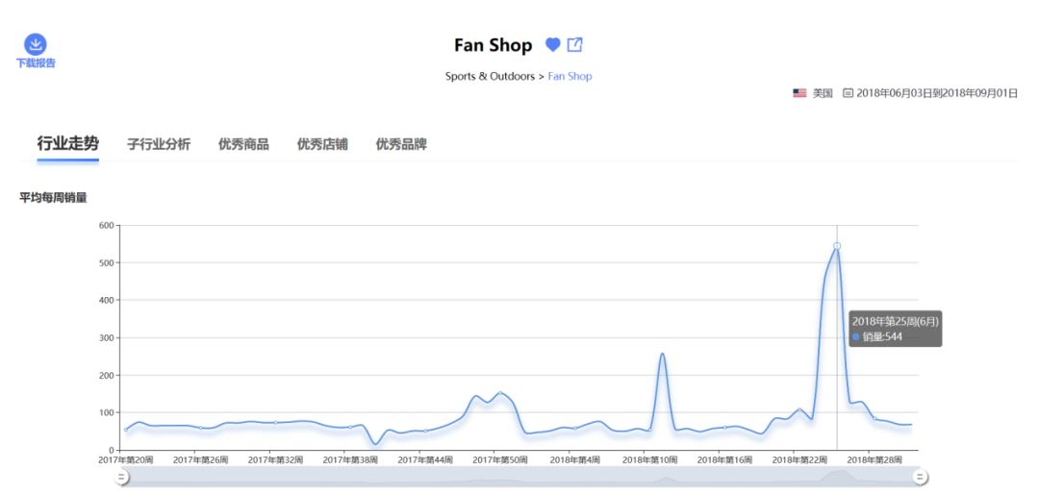Open the date range 2018年06月03日到2018年09月01日 picker

click(x=937, y=93)
